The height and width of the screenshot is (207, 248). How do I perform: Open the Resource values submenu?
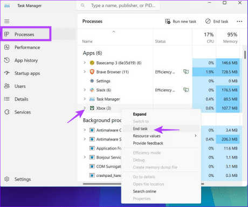(x=161, y=136)
